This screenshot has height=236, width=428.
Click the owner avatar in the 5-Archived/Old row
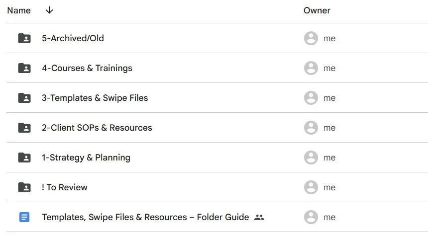(311, 38)
